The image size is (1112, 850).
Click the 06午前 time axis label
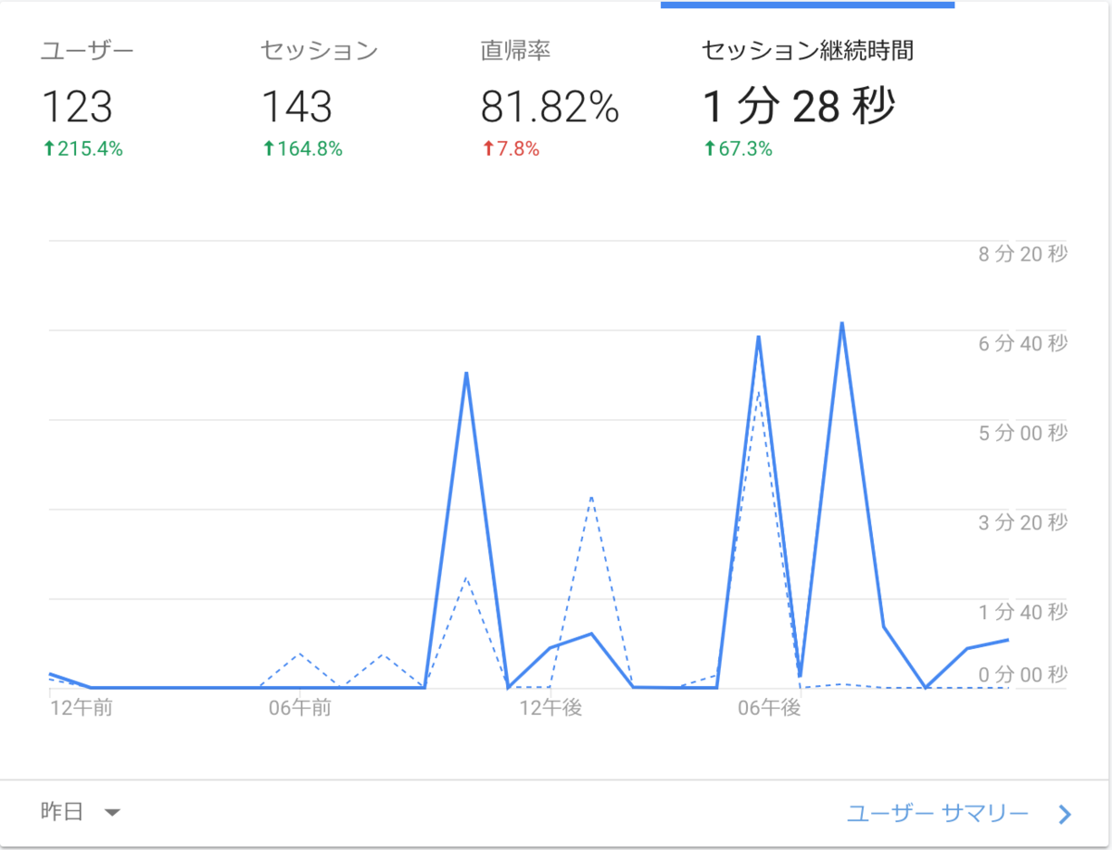299,708
